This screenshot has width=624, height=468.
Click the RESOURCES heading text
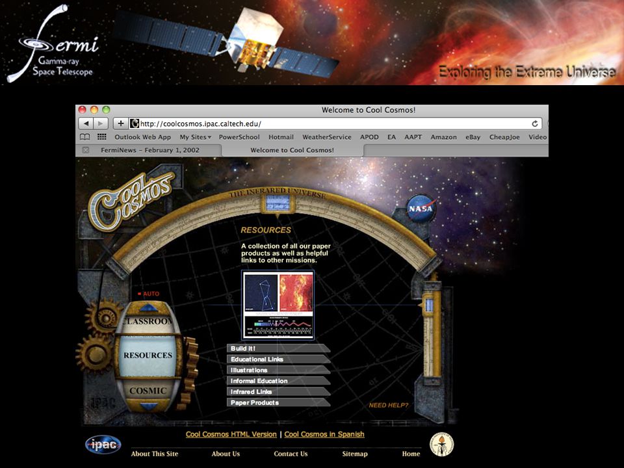tap(266, 230)
